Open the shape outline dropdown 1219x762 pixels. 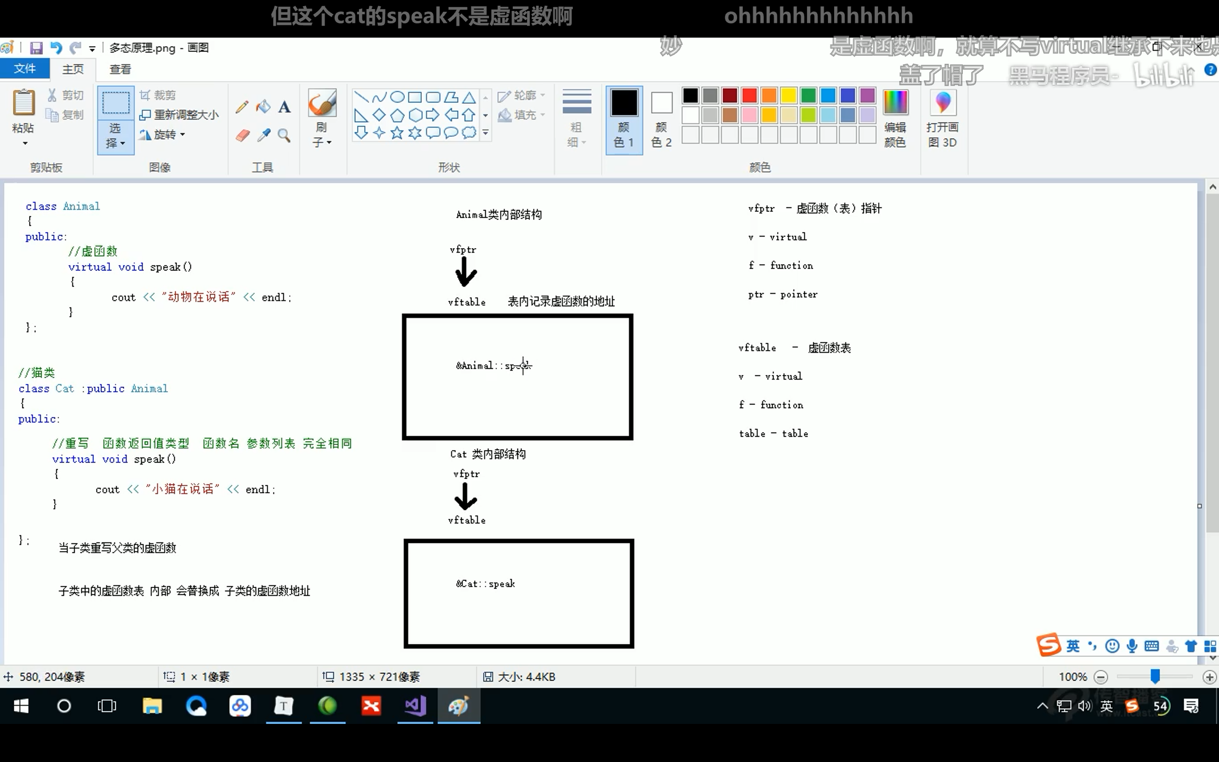point(522,95)
